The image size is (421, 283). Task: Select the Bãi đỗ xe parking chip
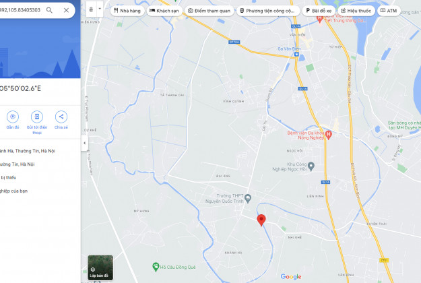pos(319,11)
